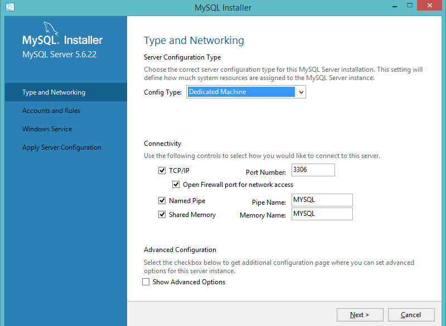Viewport: 446px width, 326px height.
Task: Open the Config Type dropdown arrow
Action: pyautogui.click(x=301, y=92)
